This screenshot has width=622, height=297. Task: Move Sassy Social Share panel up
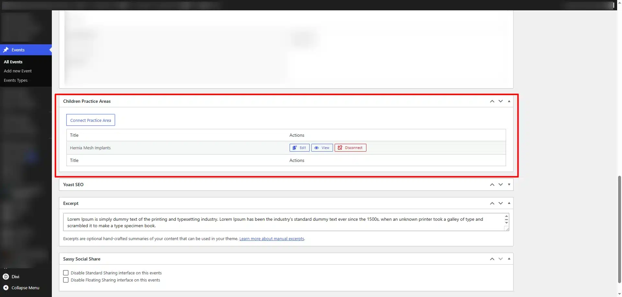click(492, 259)
